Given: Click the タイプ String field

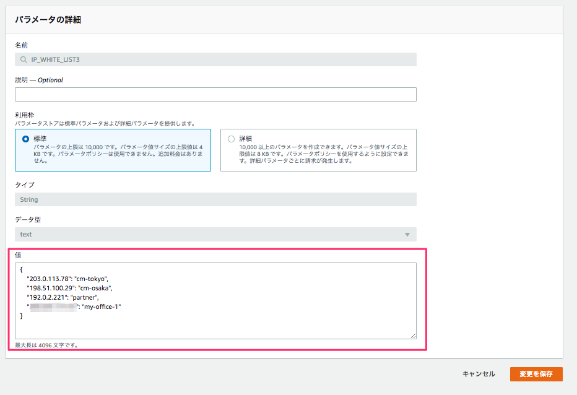Looking at the screenshot, I should click(215, 199).
